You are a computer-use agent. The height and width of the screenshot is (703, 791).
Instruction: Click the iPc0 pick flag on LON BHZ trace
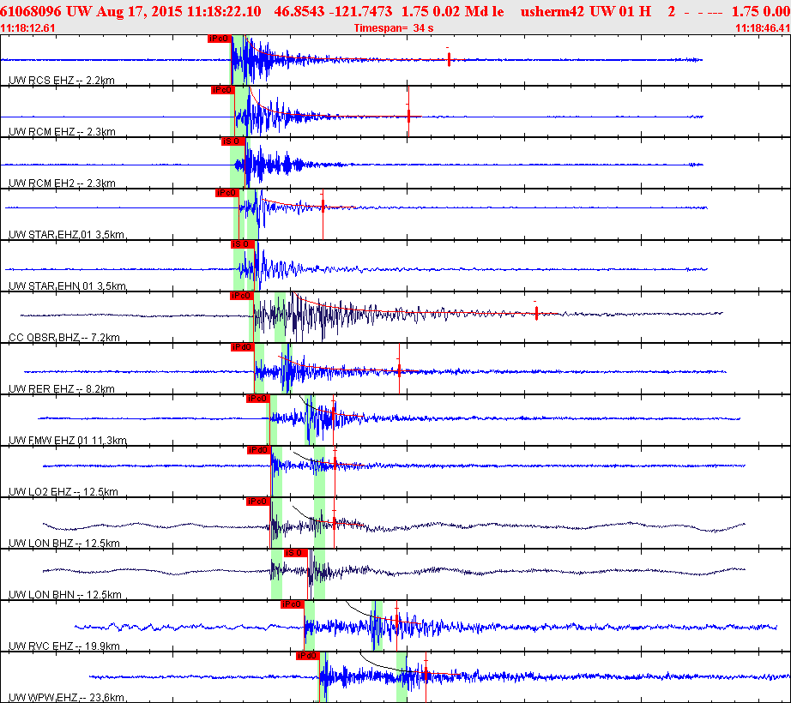point(258,502)
